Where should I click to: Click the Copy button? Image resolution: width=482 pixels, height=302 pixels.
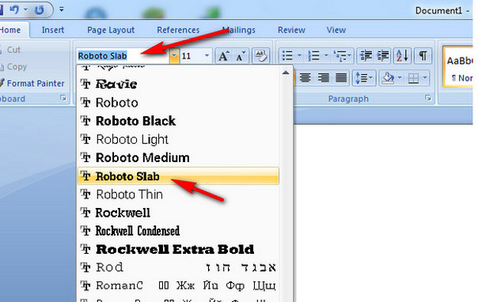click(x=14, y=67)
